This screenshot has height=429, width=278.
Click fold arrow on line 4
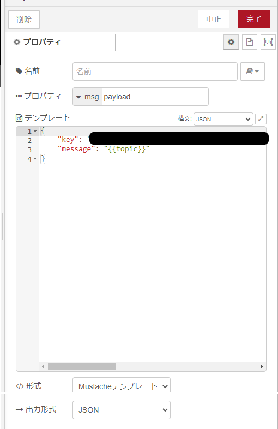[x=35, y=159]
